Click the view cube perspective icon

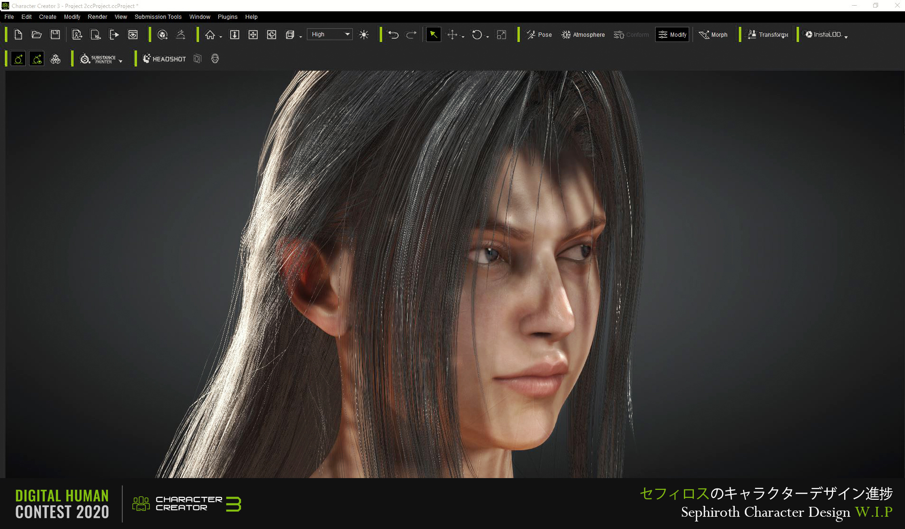coord(290,34)
